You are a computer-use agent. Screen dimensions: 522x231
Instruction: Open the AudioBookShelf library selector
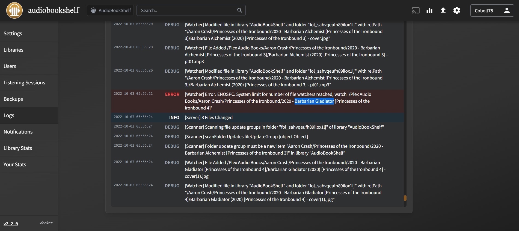pos(110,10)
